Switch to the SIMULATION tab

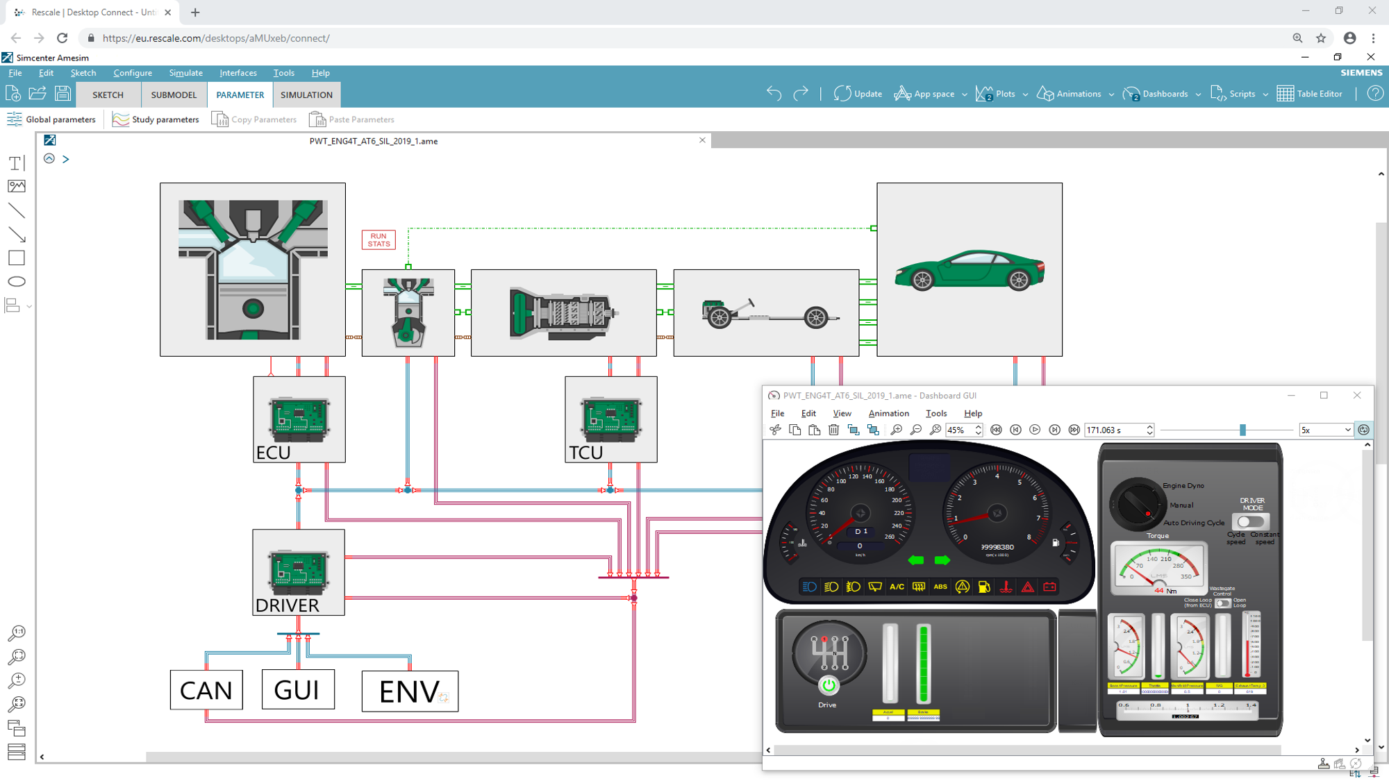306,95
